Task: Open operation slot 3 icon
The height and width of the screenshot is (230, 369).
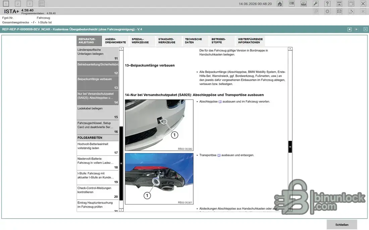Action: (x=30, y=4)
